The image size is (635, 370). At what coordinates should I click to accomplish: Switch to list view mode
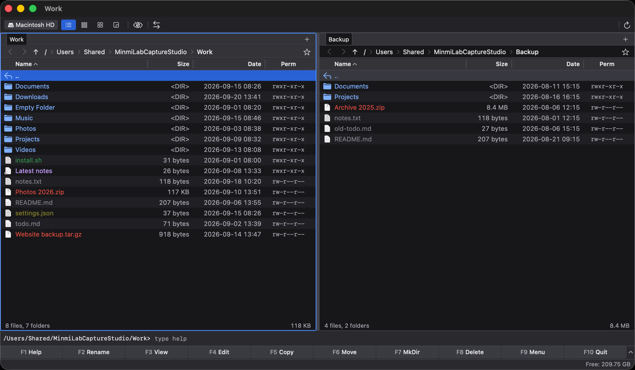click(68, 25)
